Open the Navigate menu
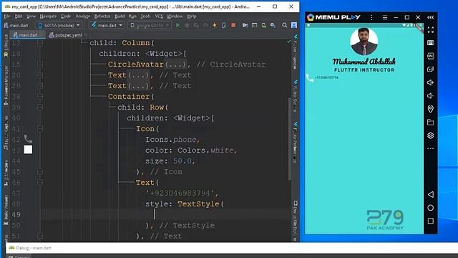458x258 pixels. click(48, 16)
